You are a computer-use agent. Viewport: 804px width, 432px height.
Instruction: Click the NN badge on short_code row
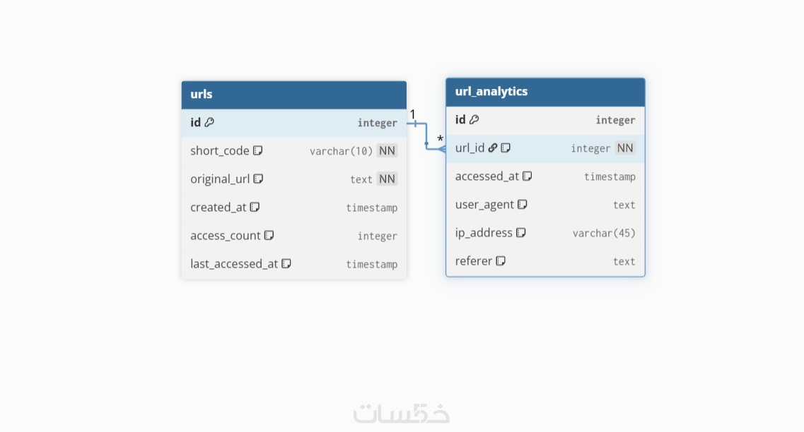pyautogui.click(x=387, y=151)
